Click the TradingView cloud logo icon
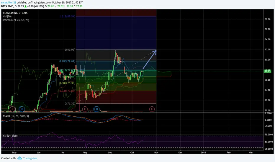This screenshot has width=275, height=162. [x=19, y=158]
